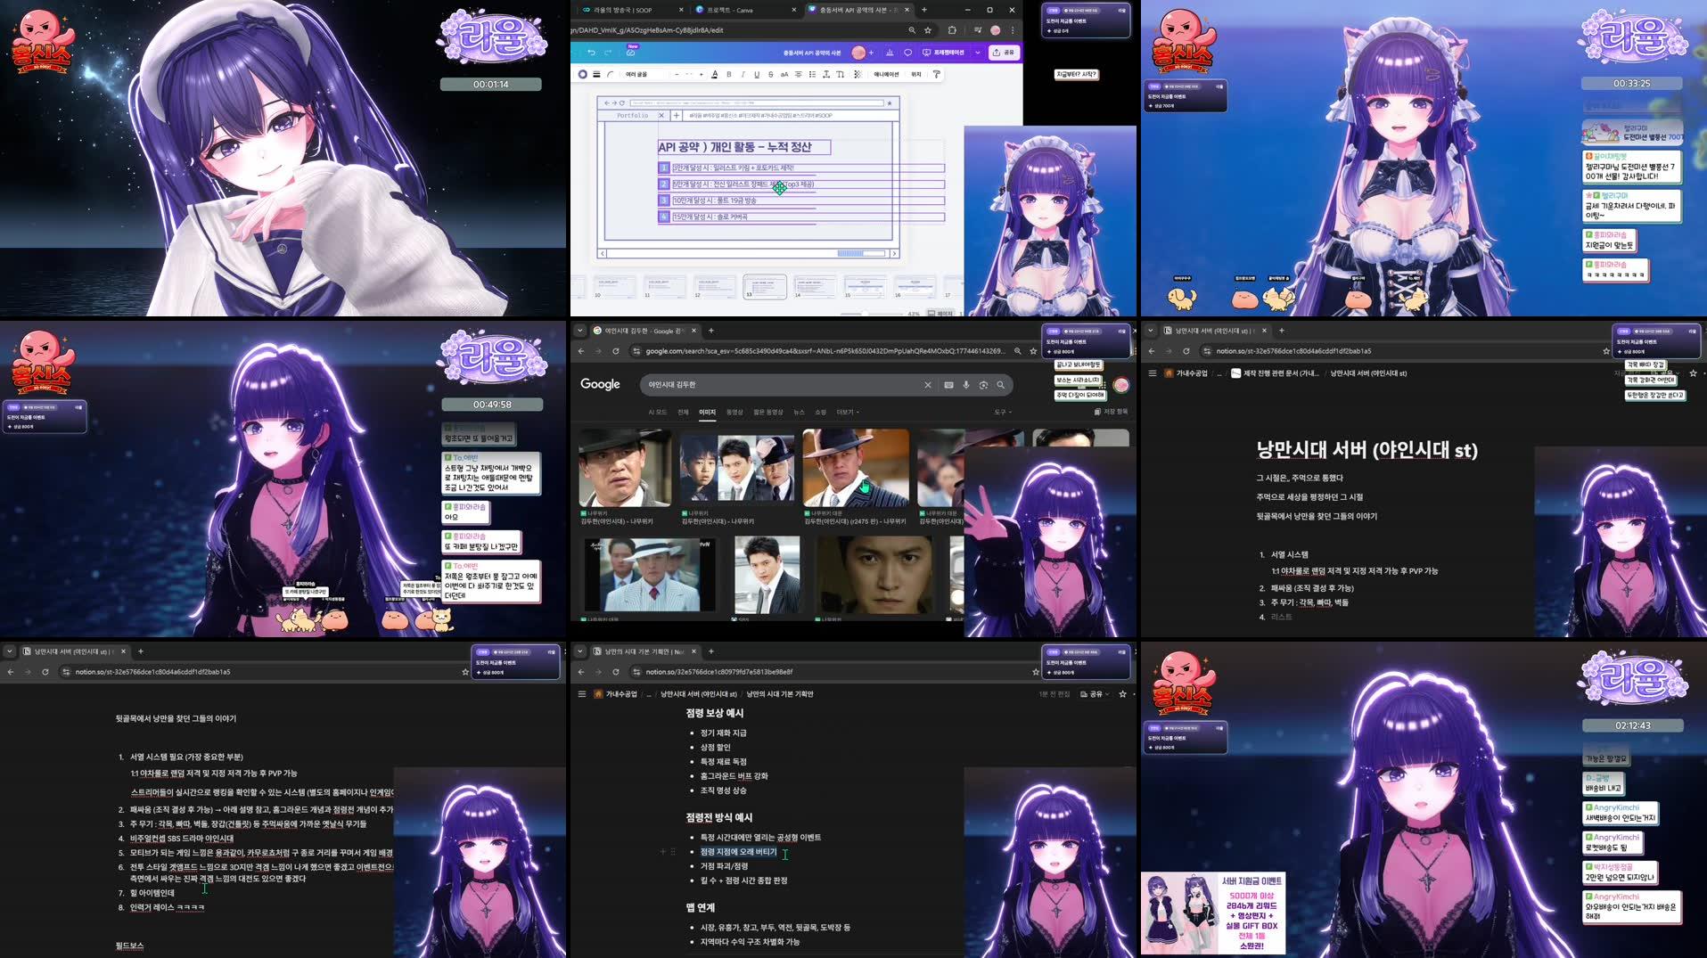Click the insights chart icon in Canva's header
The width and height of the screenshot is (1707, 958).
click(x=890, y=53)
